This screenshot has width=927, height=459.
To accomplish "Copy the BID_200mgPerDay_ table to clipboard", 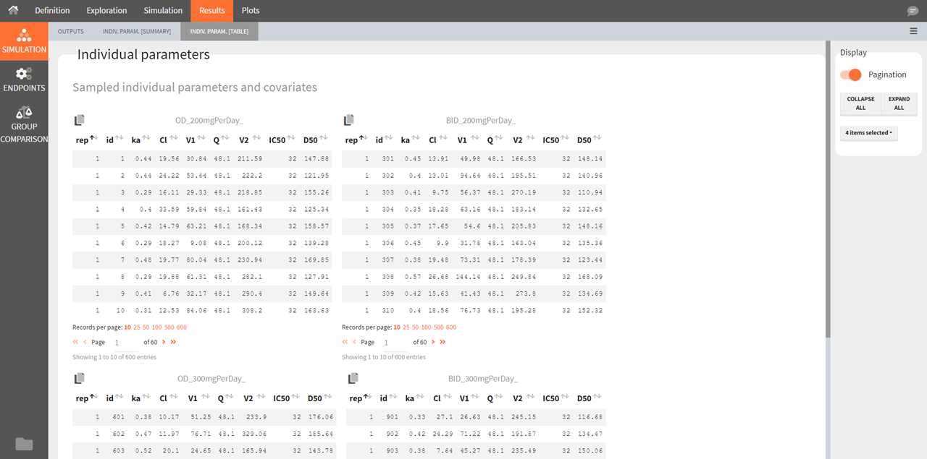I will (349, 120).
